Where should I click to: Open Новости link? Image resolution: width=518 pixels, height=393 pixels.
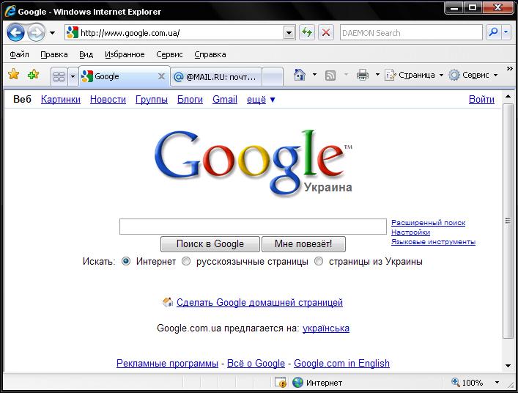pos(108,99)
